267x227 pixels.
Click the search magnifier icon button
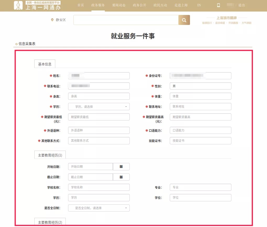pos(184,20)
